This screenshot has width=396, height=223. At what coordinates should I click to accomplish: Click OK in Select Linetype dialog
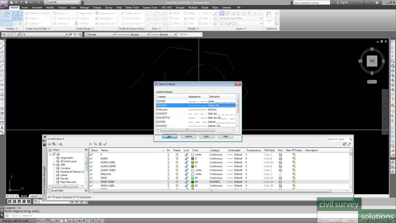click(170, 136)
